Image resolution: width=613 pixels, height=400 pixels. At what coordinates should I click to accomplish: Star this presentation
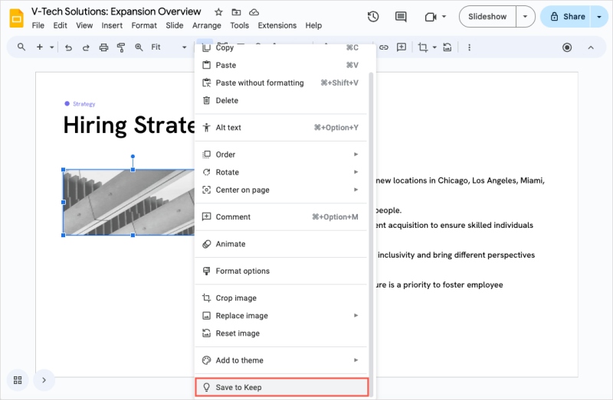218,12
